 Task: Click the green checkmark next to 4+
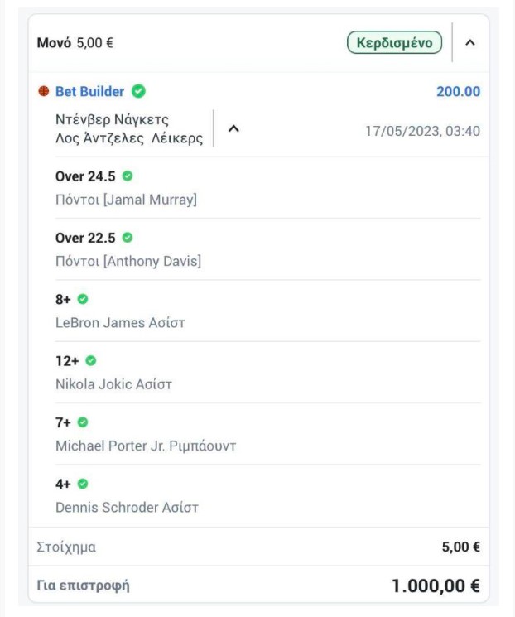83,484
